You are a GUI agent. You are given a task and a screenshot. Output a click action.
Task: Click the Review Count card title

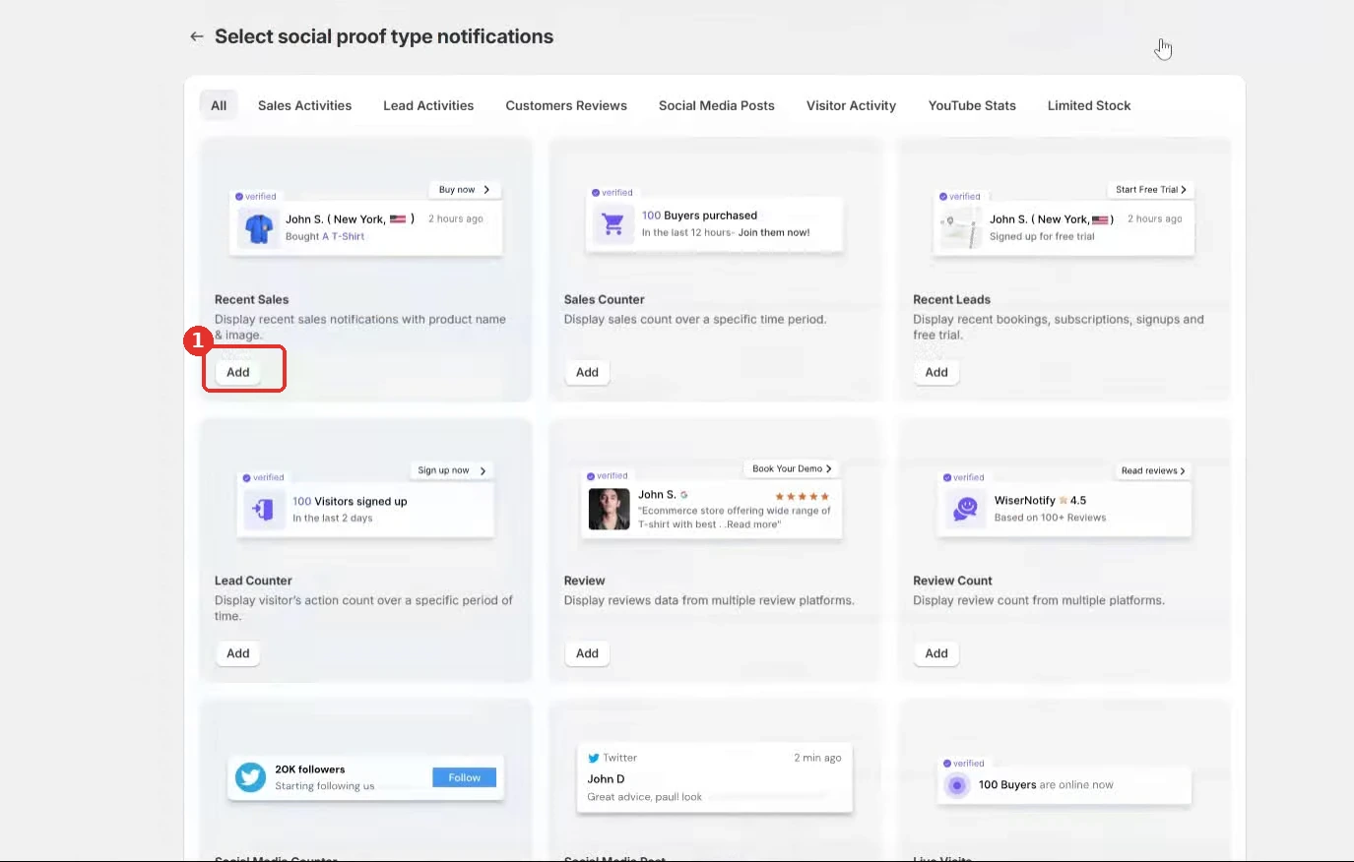[x=952, y=581]
